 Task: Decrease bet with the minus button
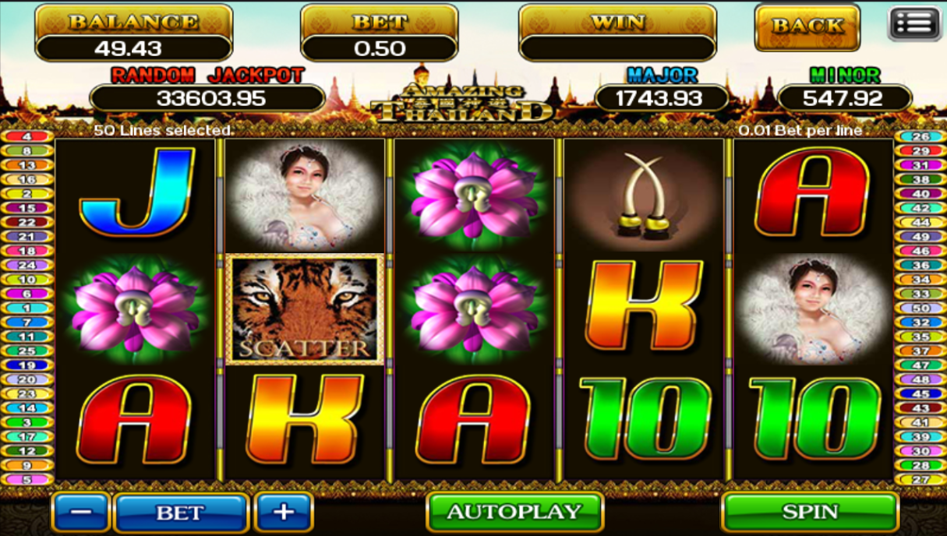coord(81,513)
